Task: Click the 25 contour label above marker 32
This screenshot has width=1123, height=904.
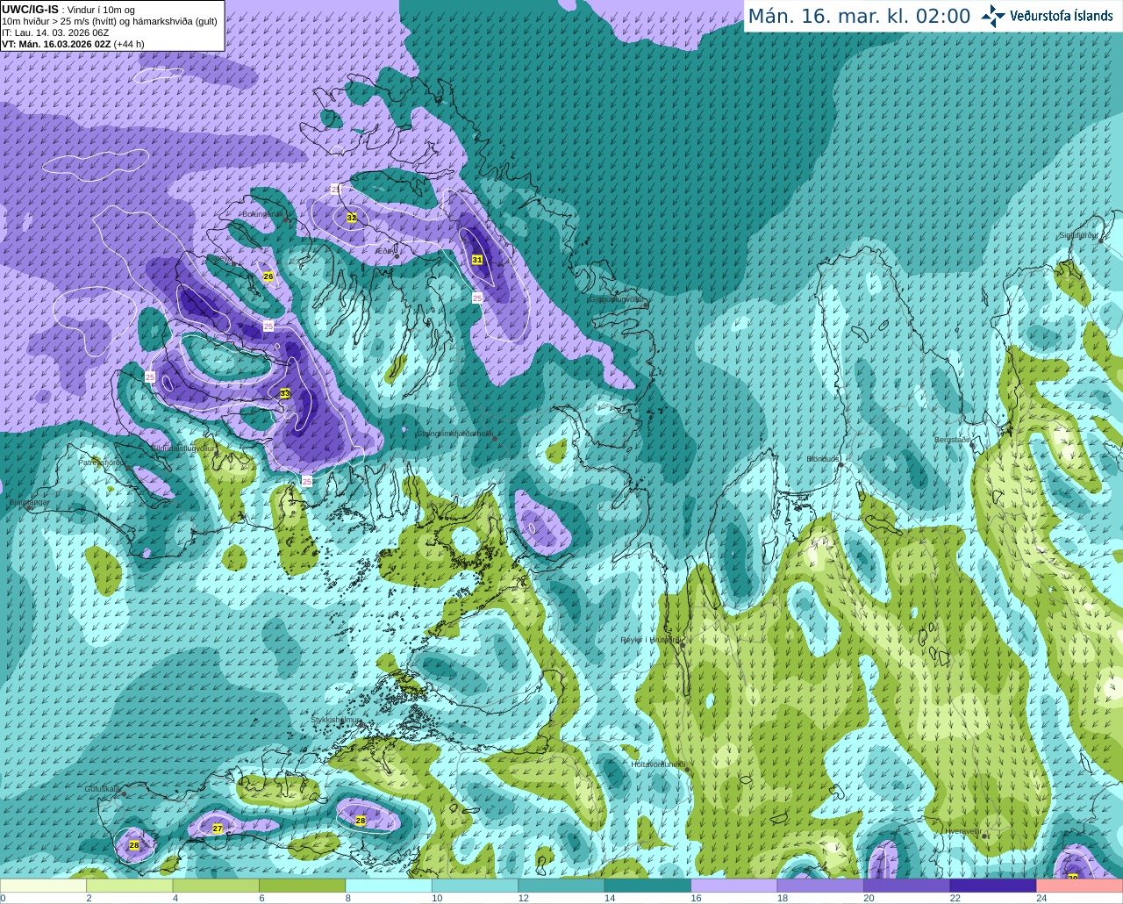Action: click(x=335, y=189)
